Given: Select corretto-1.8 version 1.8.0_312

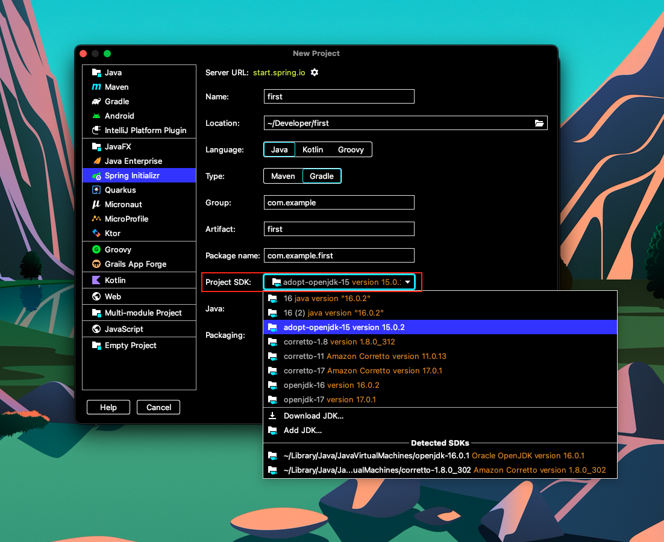Looking at the screenshot, I should pos(440,341).
